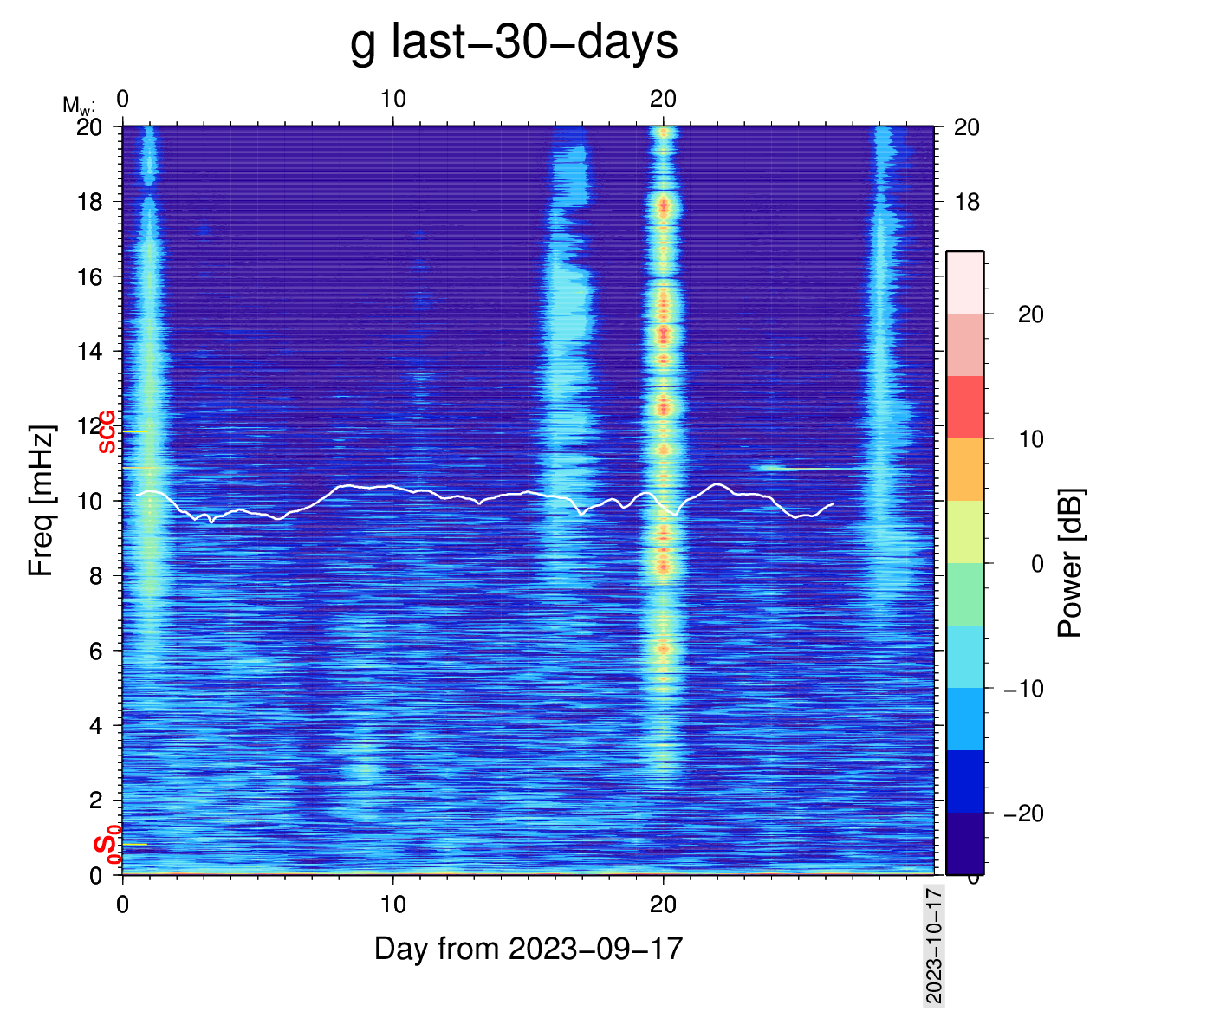Click the "Day from 2023-09-17" x-axis label
Viewport: 1213px width, 1031px height.
(529, 949)
